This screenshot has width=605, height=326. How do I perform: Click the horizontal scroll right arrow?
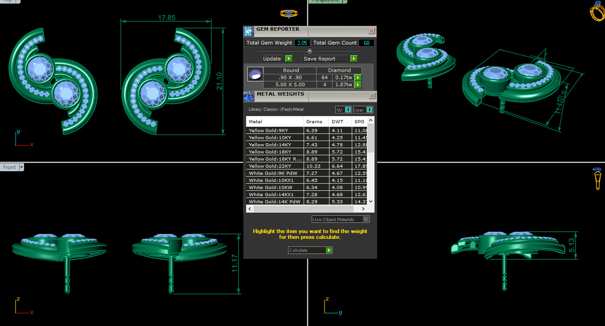click(x=364, y=209)
